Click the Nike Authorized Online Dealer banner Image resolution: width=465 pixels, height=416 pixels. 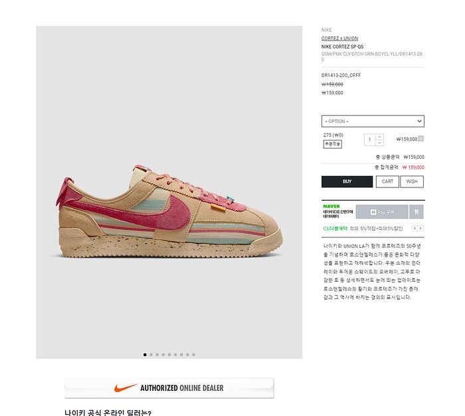(169, 388)
